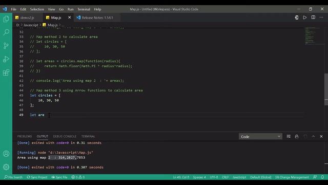Close the Map.js tab
The image size is (328, 185).
coord(70,17)
